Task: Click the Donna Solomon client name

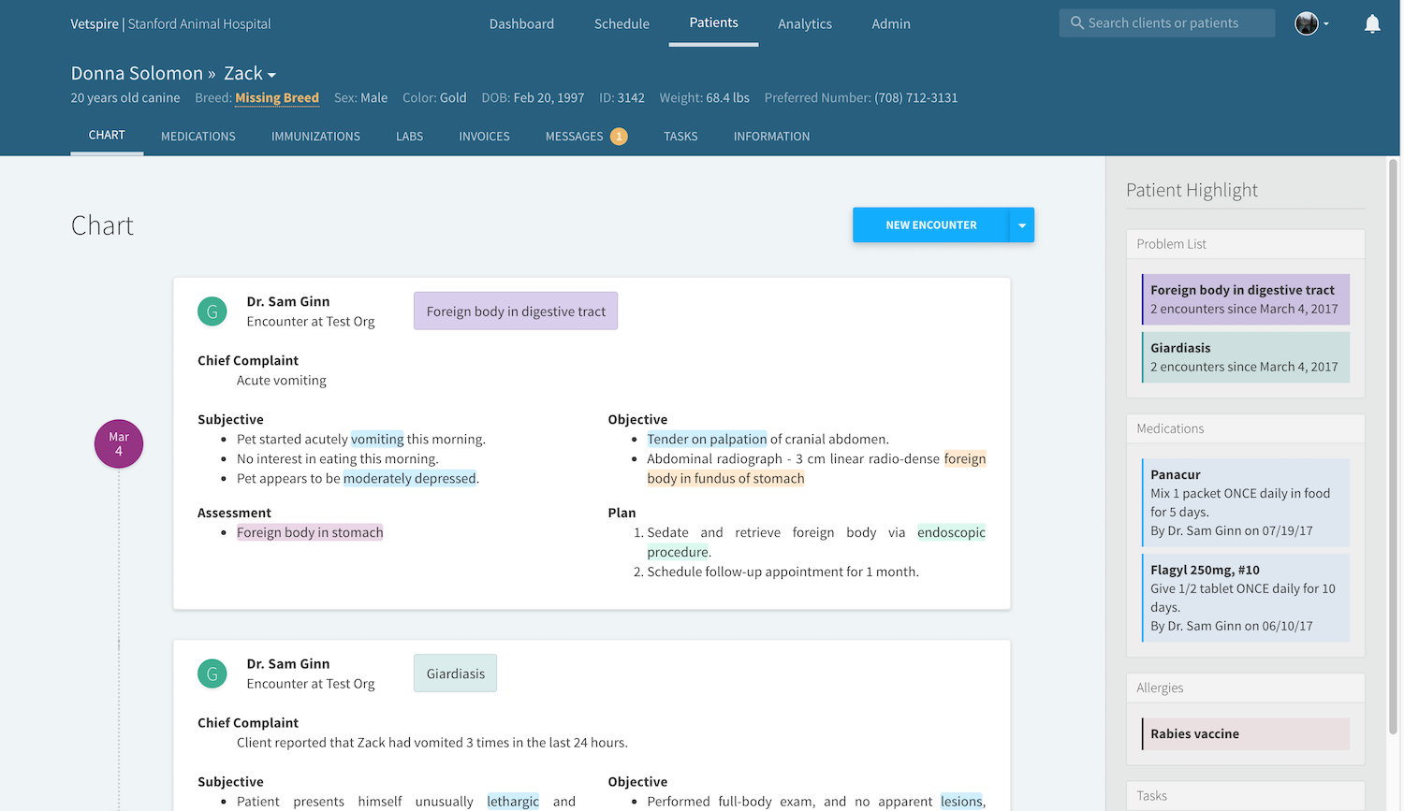Action: [x=137, y=72]
